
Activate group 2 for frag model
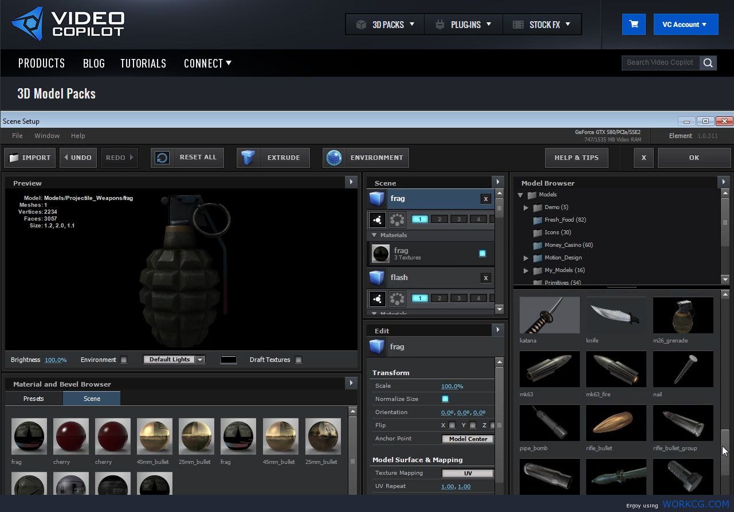[x=439, y=219]
